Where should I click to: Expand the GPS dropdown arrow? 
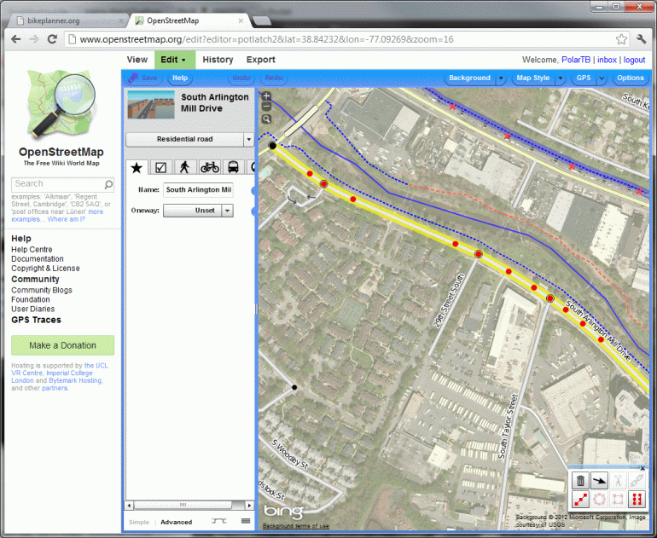click(x=602, y=78)
